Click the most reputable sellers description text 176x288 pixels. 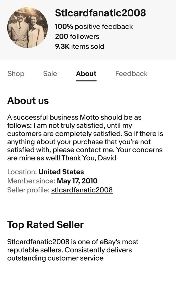[x=73, y=250]
